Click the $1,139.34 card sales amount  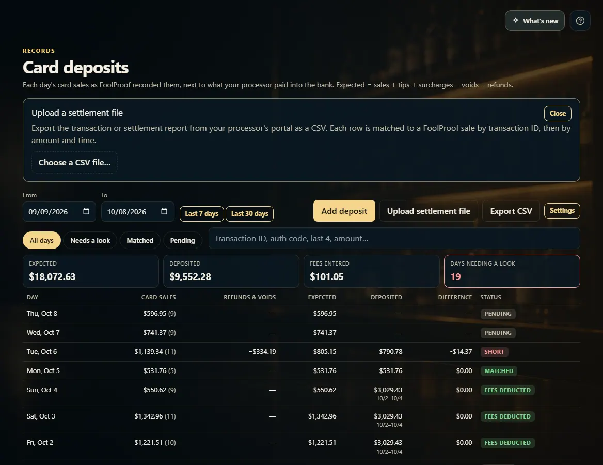[x=149, y=351]
